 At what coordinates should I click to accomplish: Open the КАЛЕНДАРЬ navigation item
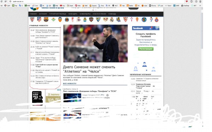tap(73, 14)
